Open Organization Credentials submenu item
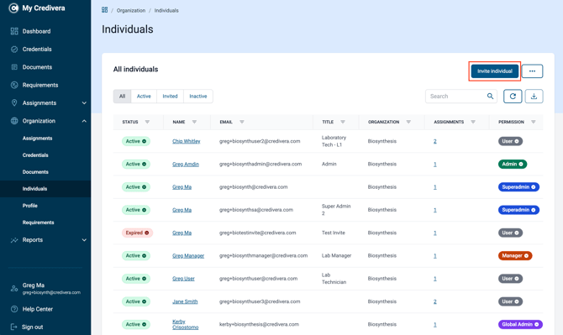Viewport: 563px width, 335px height. coord(35,155)
